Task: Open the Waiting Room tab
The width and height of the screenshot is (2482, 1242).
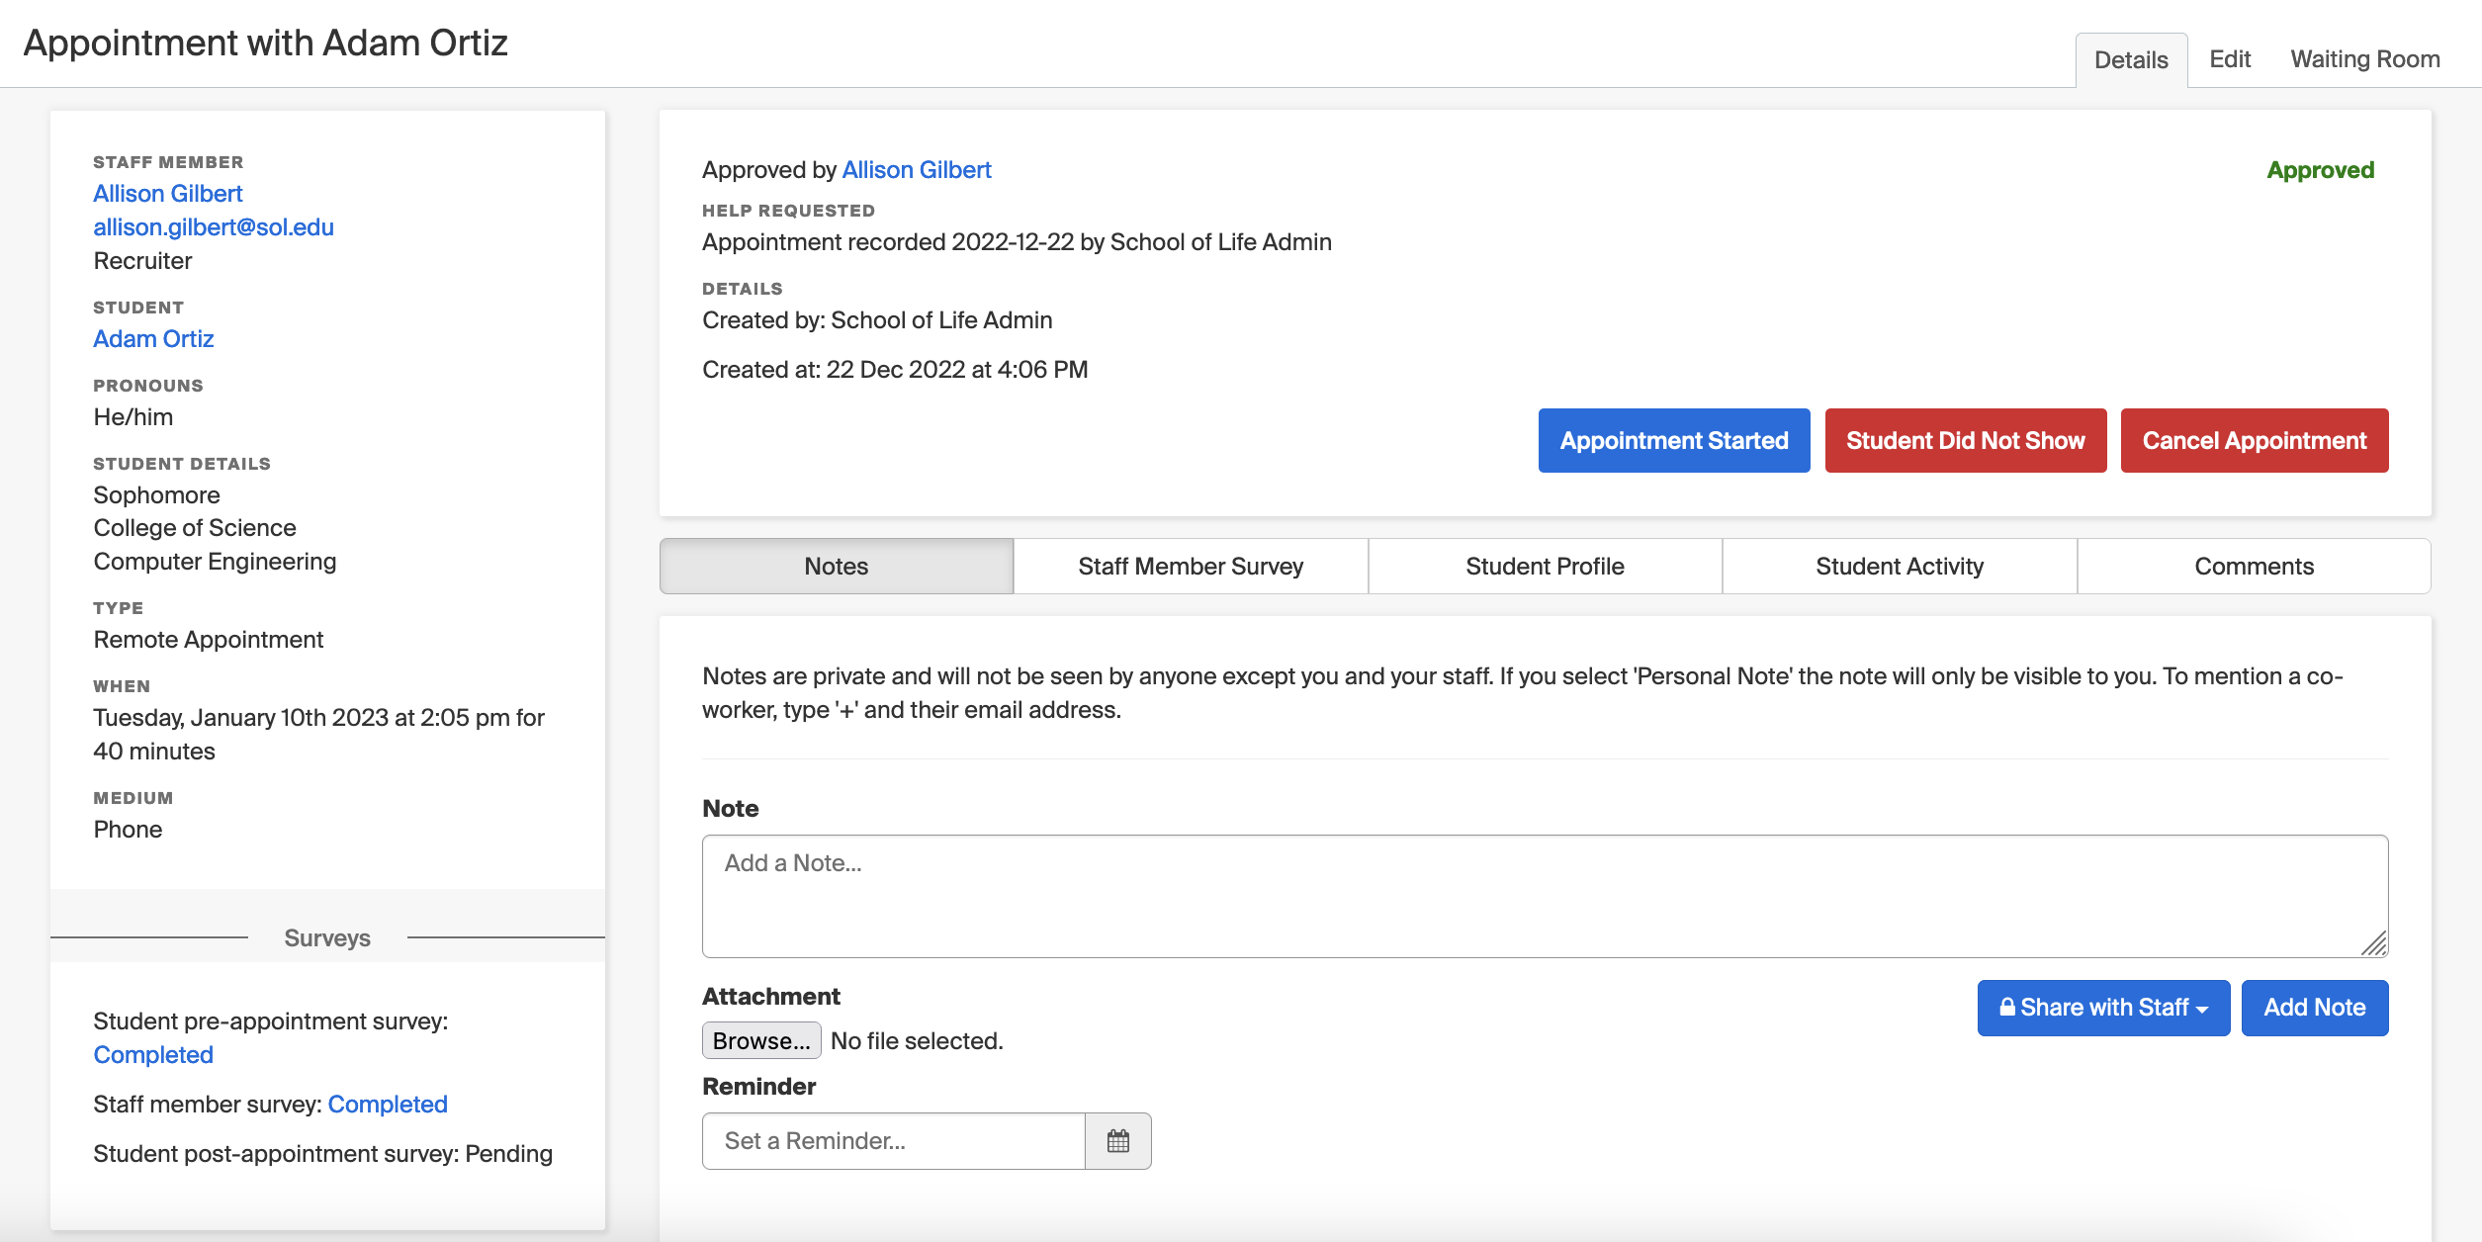Action: [2365, 59]
